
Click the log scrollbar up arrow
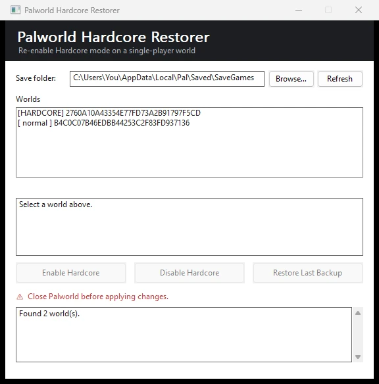click(x=358, y=313)
